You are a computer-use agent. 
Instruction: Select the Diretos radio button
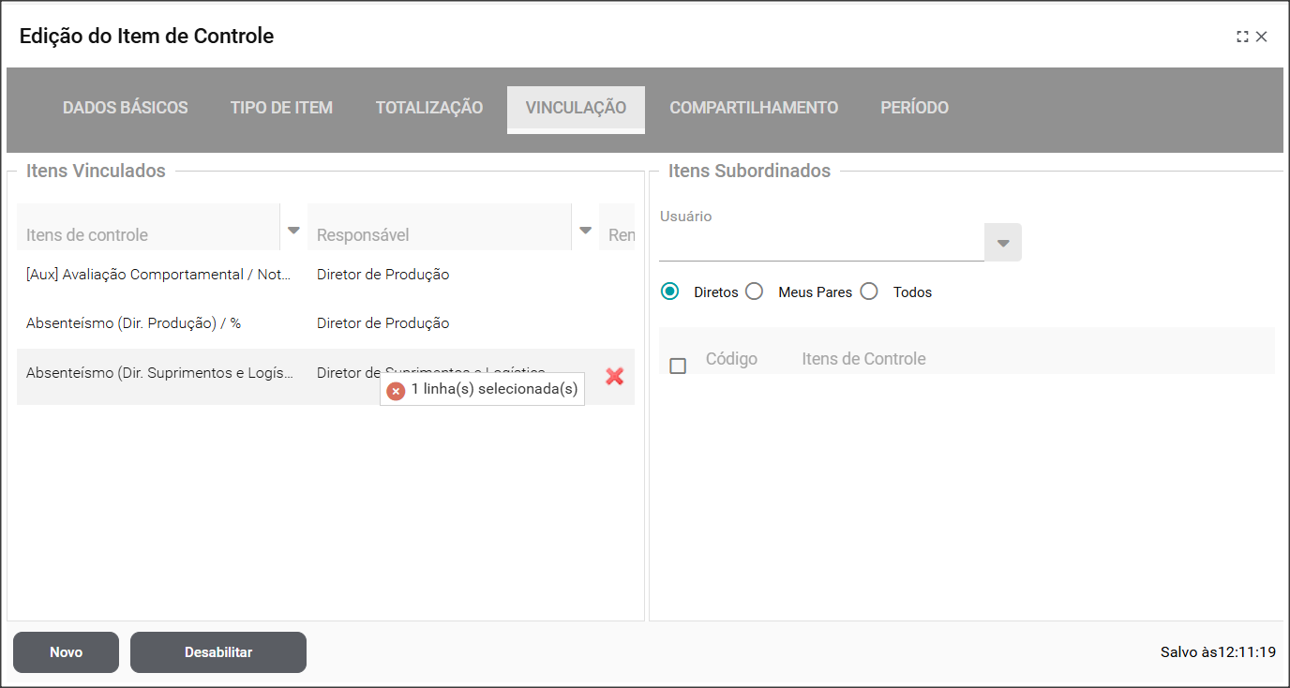pyautogui.click(x=669, y=292)
